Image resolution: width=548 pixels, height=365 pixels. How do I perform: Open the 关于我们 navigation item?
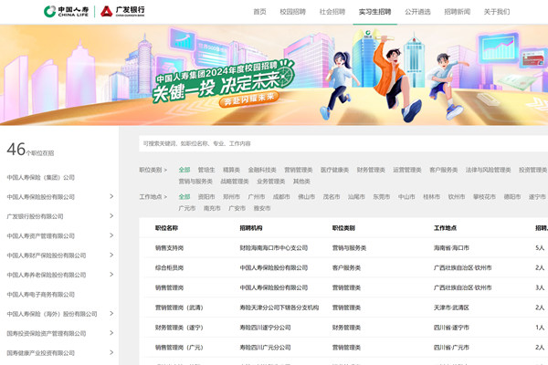pos(497,12)
